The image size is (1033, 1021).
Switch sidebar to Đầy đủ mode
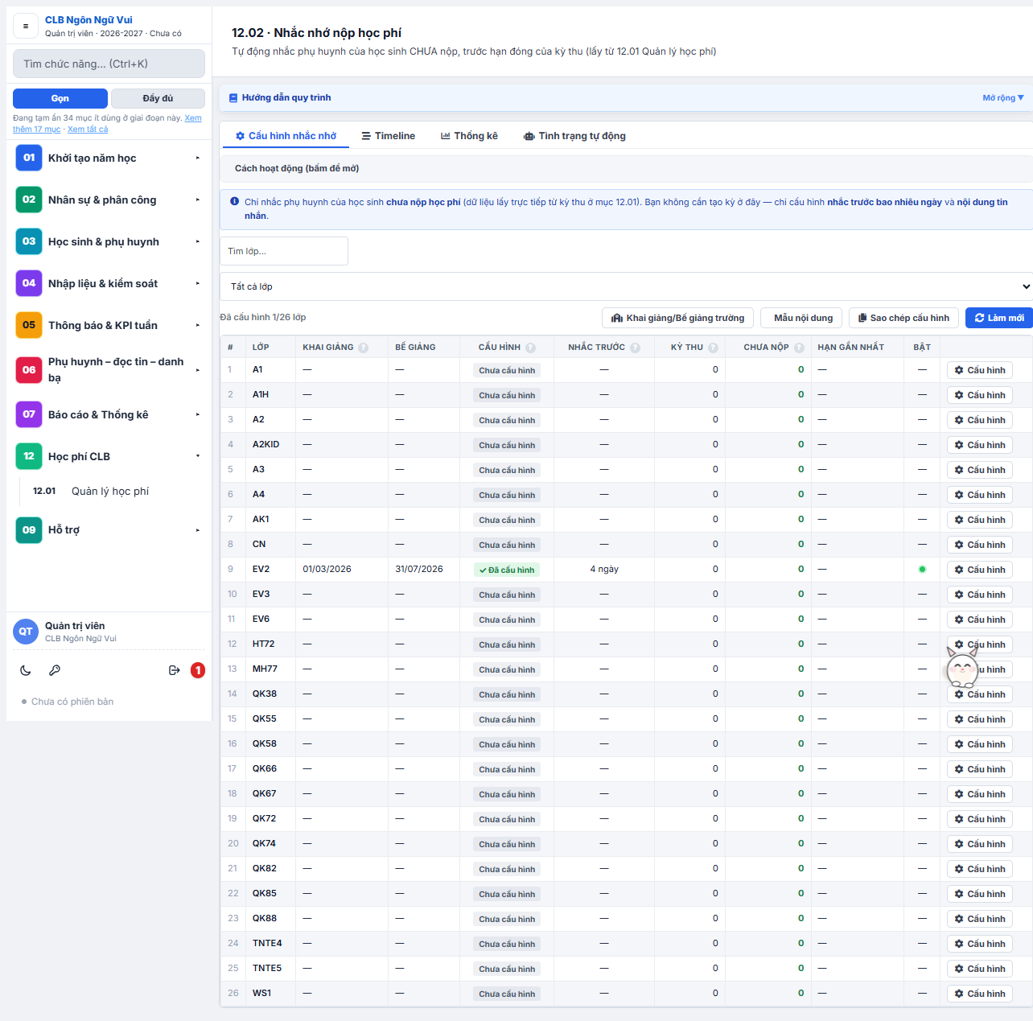(x=158, y=98)
